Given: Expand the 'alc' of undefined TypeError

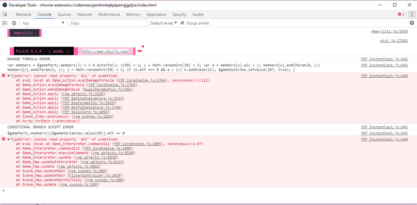Looking at the screenshot, I should click(9, 76).
